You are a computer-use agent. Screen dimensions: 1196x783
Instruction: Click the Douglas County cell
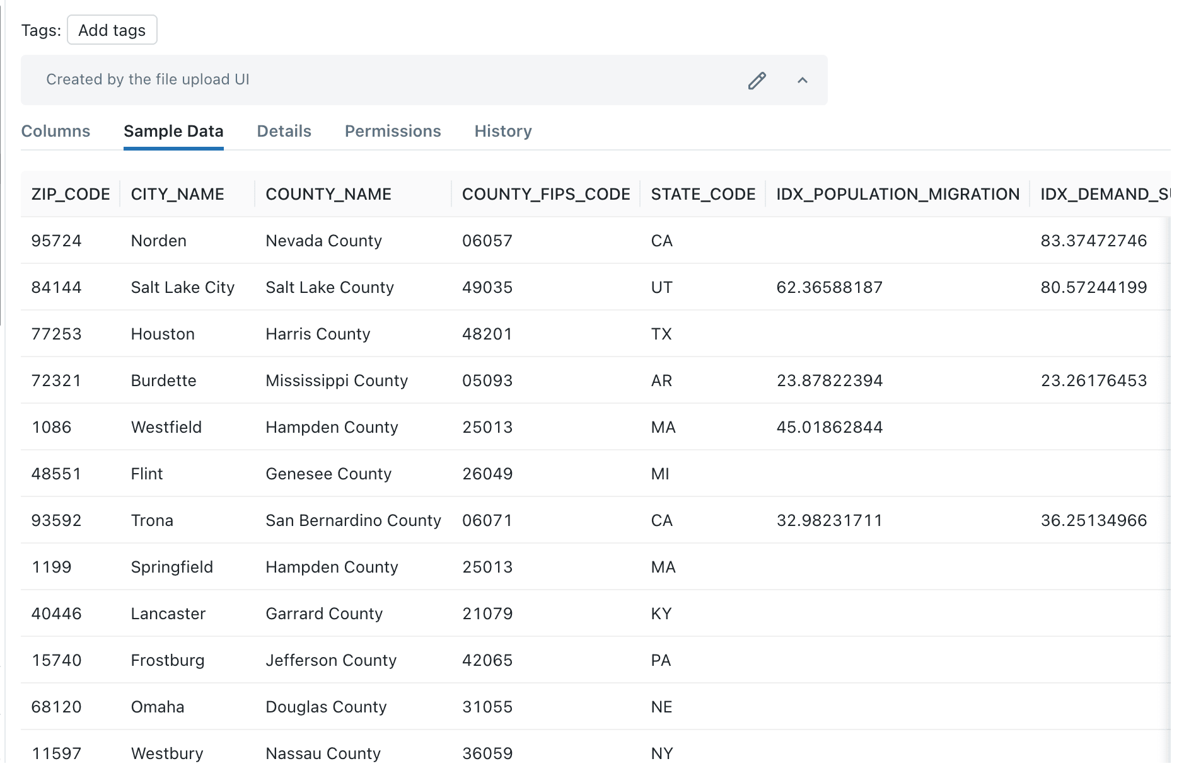326,707
